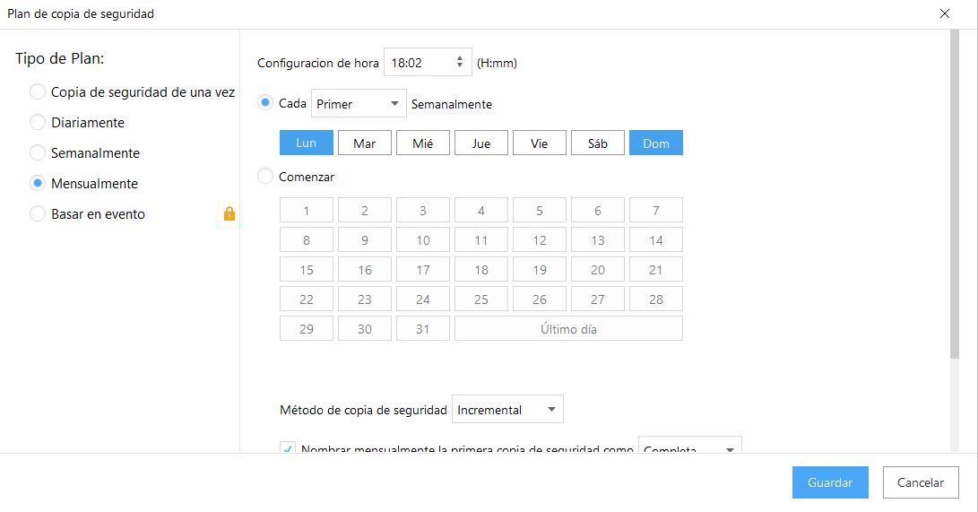Open the Primer week dropdown
The width and height of the screenshot is (978, 512).
359,104
